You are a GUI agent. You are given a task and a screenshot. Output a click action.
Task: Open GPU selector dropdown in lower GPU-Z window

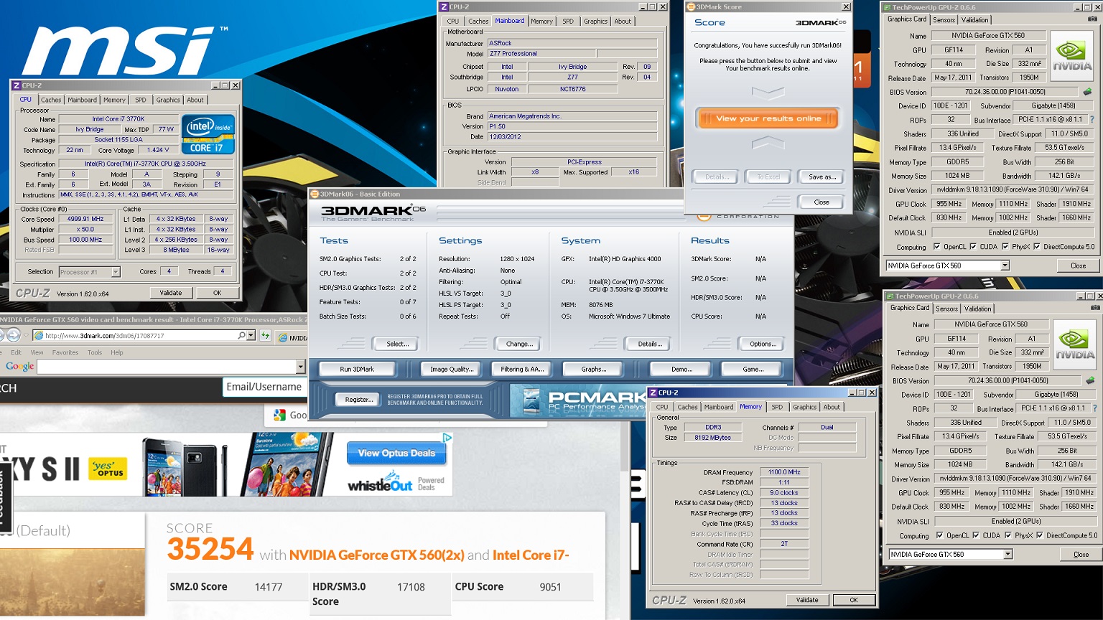[x=1007, y=554]
